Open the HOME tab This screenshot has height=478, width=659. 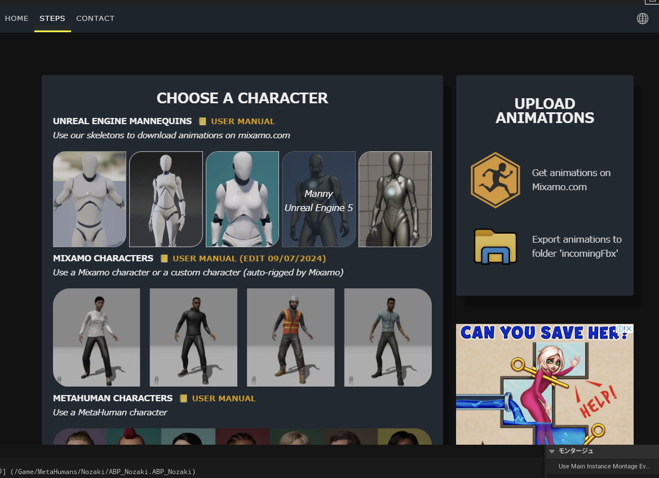16,19
